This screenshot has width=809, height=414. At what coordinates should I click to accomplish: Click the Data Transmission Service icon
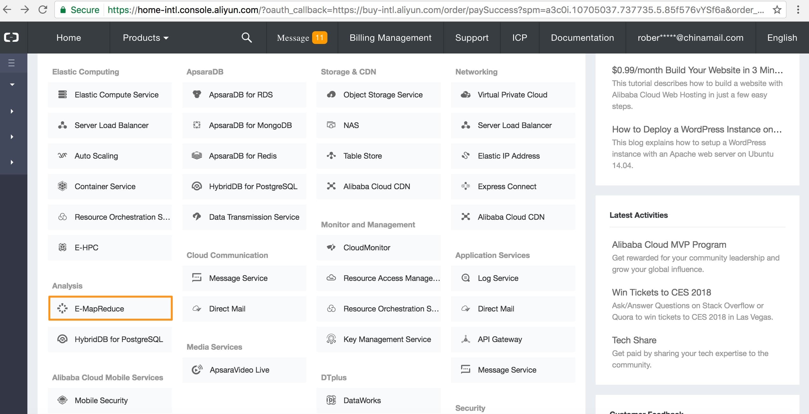point(197,217)
